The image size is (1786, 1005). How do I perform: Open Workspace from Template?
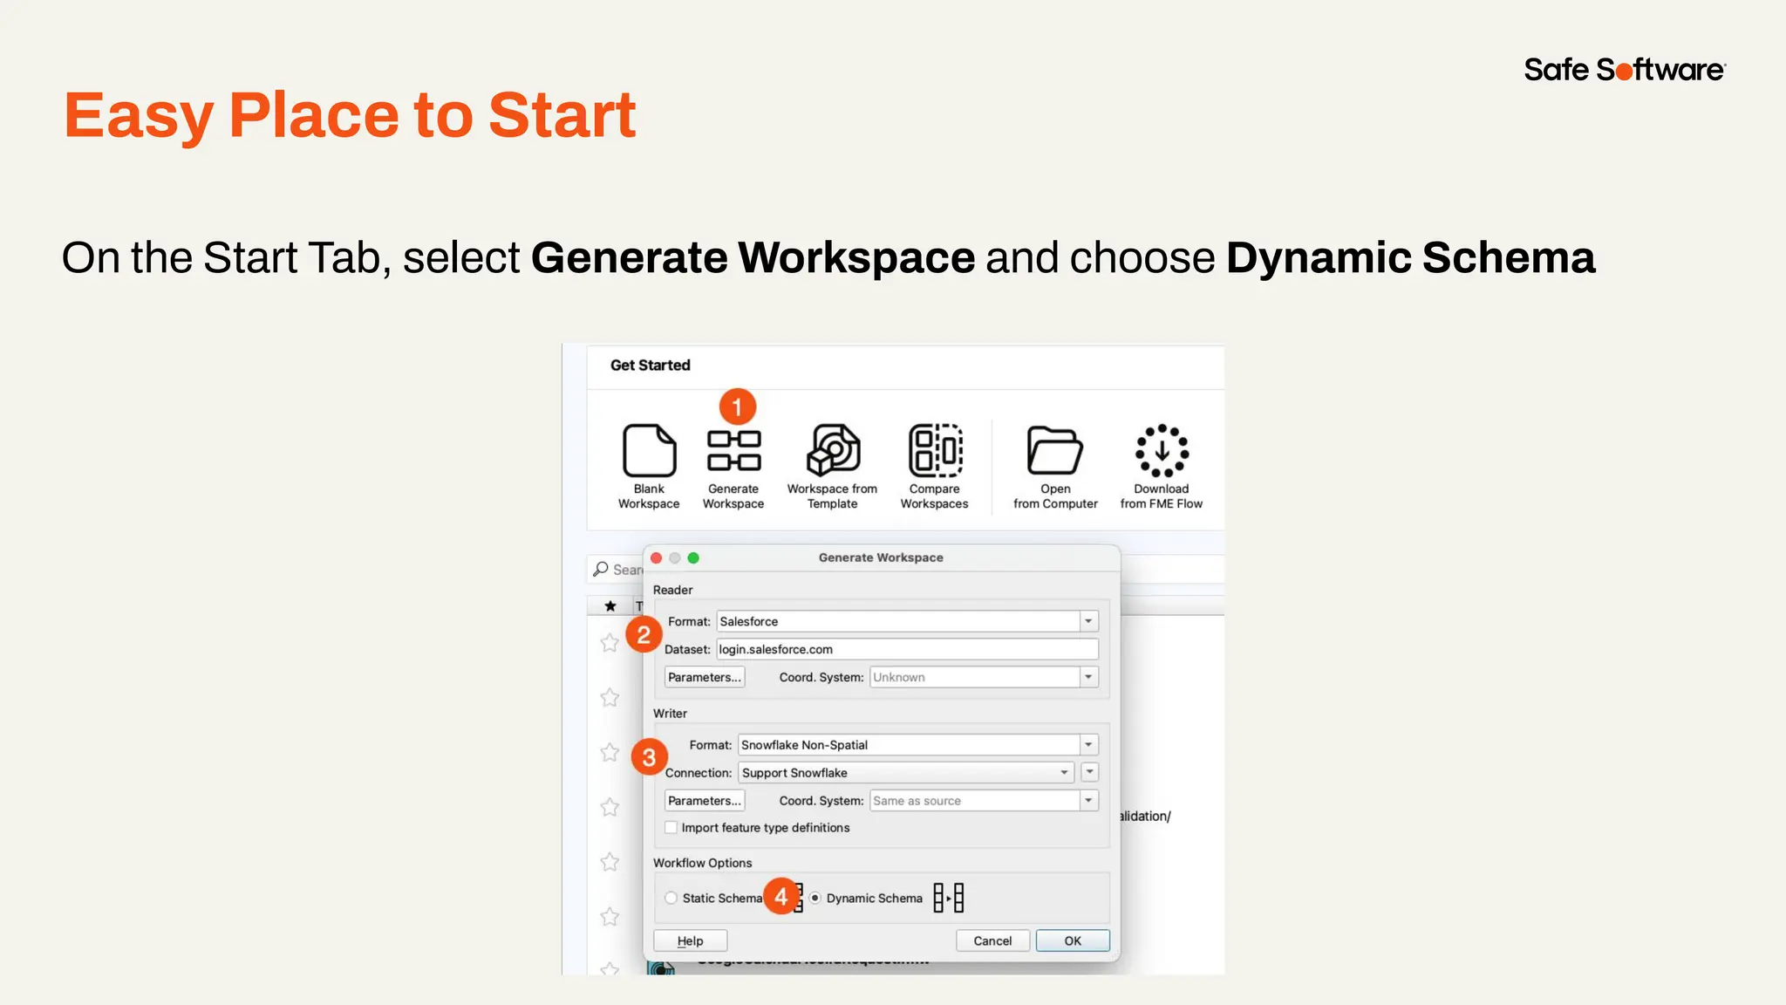point(832,466)
